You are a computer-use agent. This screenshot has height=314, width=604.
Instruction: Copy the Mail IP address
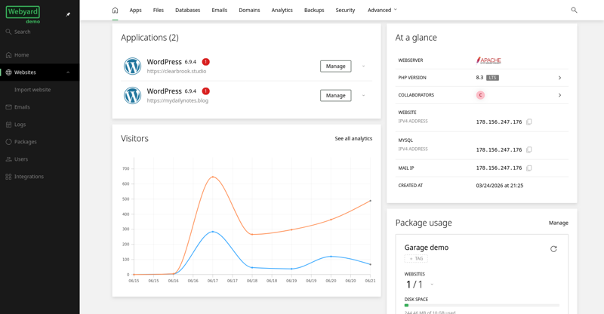(529, 168)
